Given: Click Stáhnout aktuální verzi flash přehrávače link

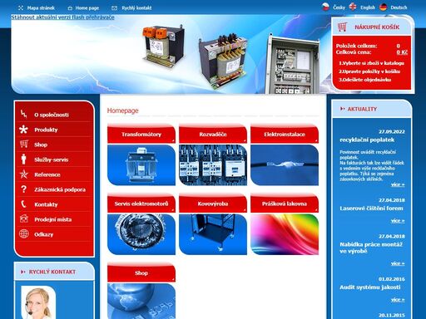Looking at the screenshot, I should coord(62,17).
